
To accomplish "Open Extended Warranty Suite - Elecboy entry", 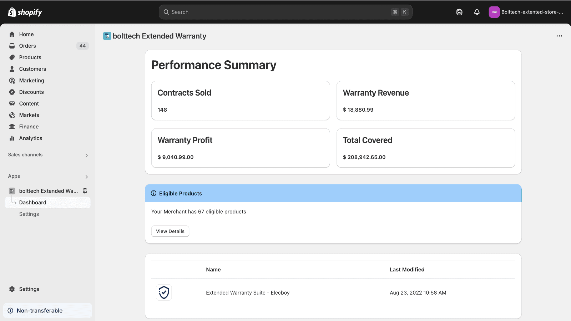I will tap(248, 292).
